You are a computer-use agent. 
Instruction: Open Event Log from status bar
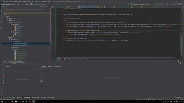[x=178, y=97]
